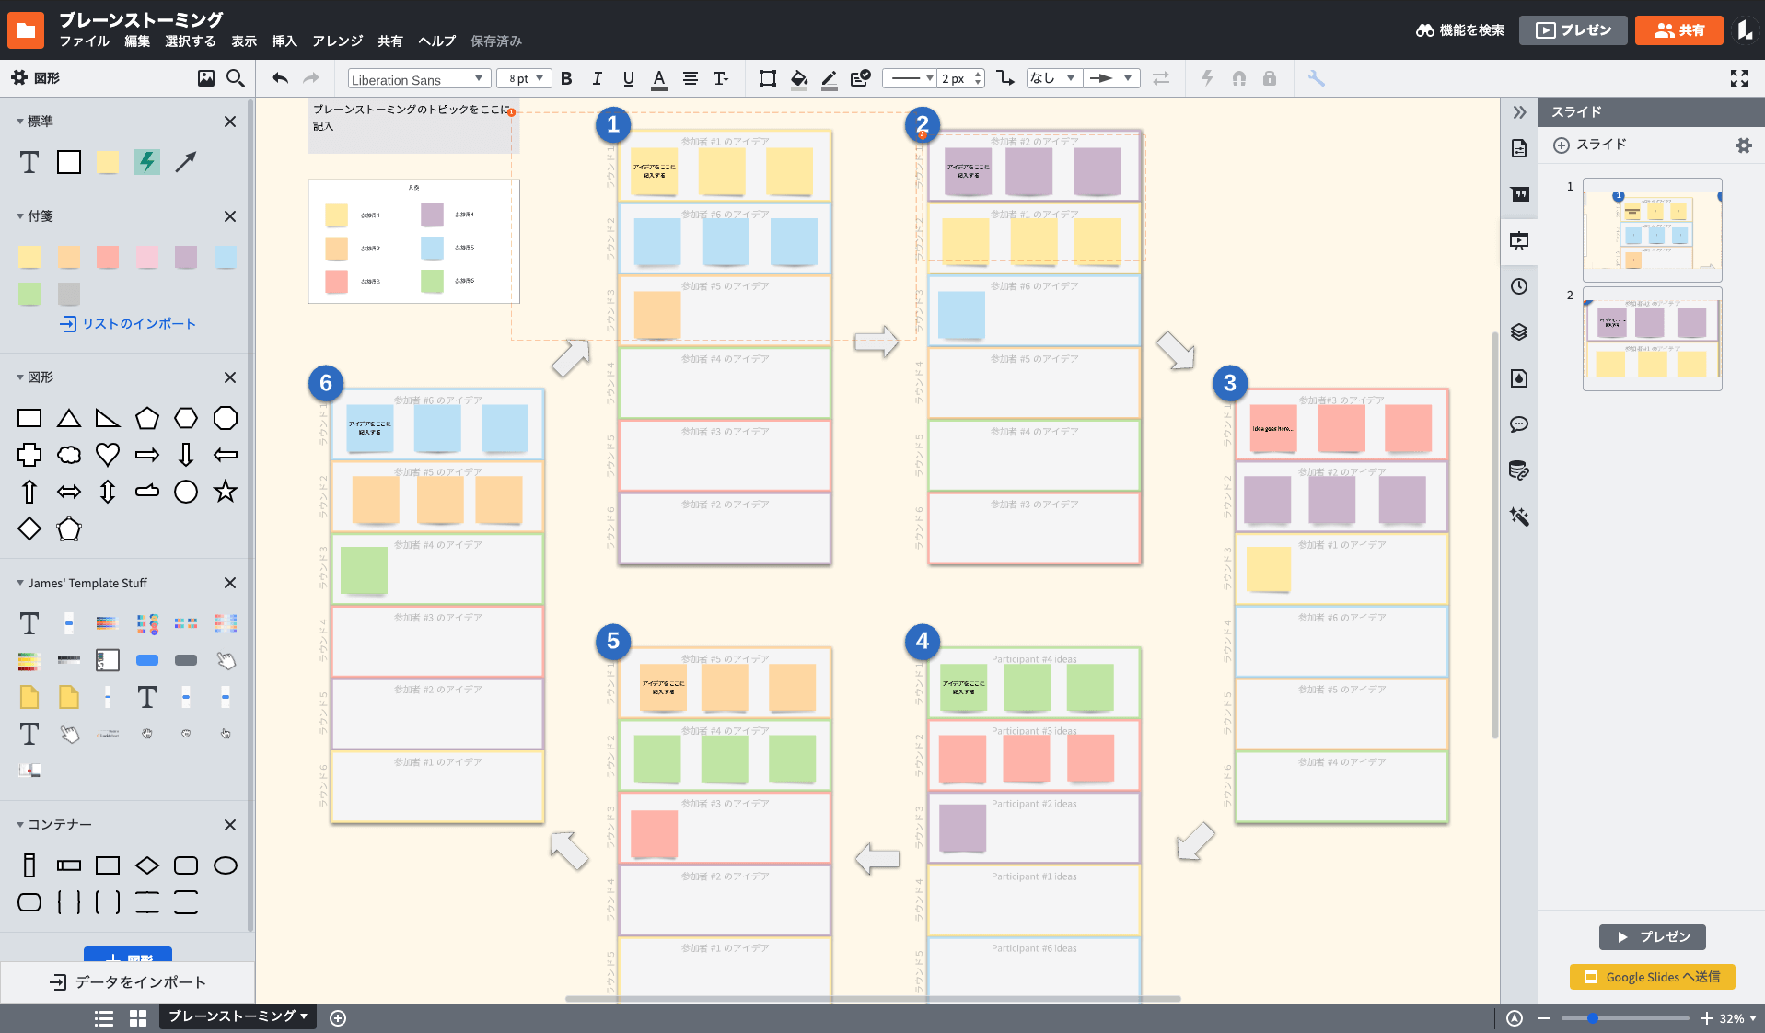Pick the pink sticky note swatch
Image resolution: width=1765 pixels, height=1033 pixels.
pos(147,258)
